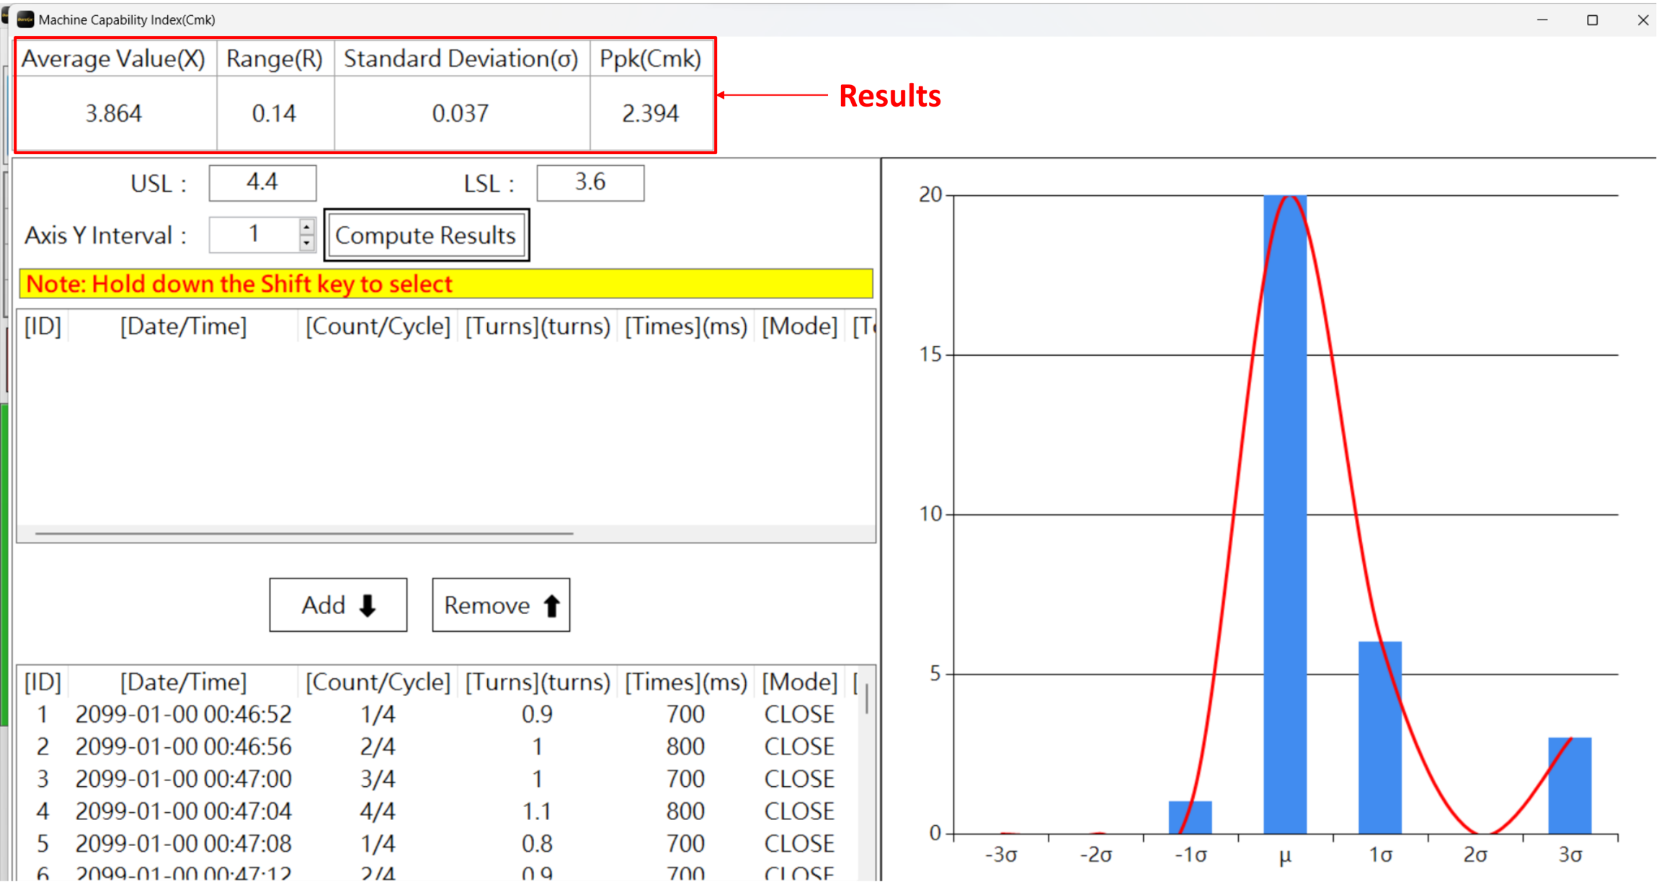The width and height of the screenshot is (1659, 882).
Task: Select record dated 2099-01-00 00:46:56
Action: (183, 747)
